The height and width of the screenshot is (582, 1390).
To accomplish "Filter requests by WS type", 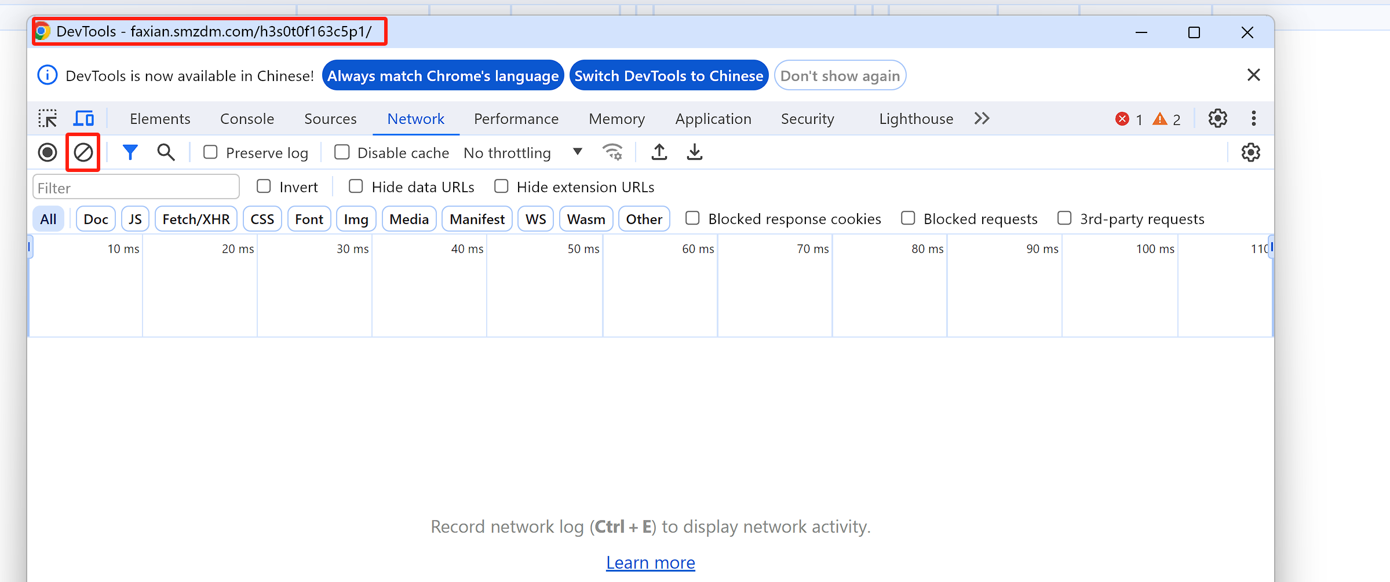I will [x=535, y=219].
